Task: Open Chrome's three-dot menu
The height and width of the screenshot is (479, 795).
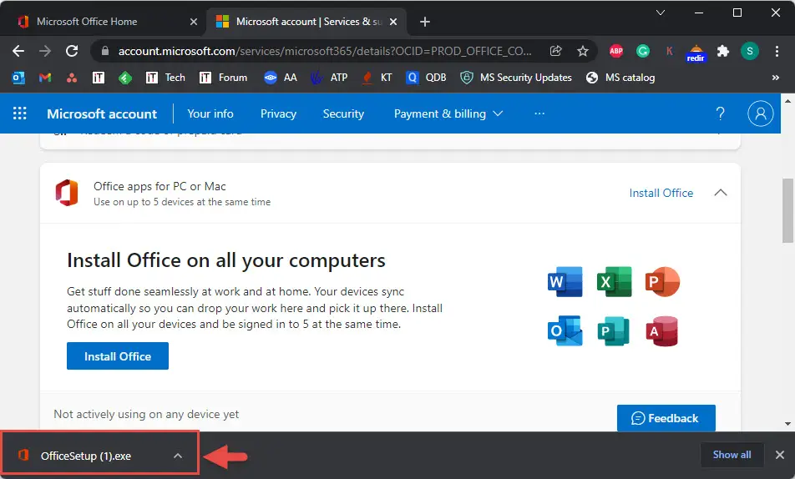Action: (777, 51)
